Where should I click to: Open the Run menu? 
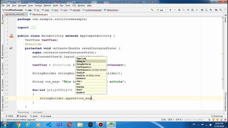tap(62, 6)
